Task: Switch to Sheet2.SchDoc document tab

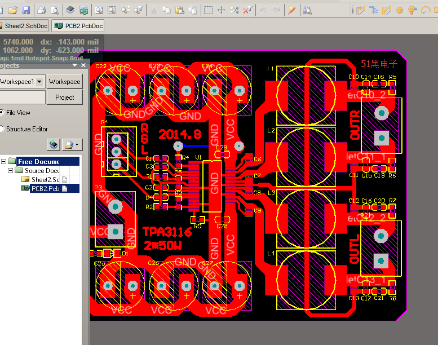Action: [24, 26]
